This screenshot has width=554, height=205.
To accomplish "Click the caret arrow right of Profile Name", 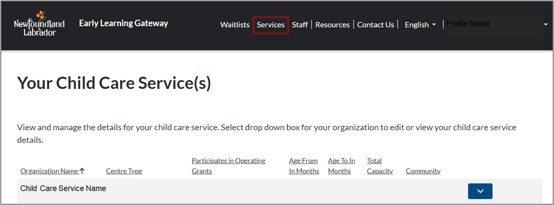I will 545,24.
